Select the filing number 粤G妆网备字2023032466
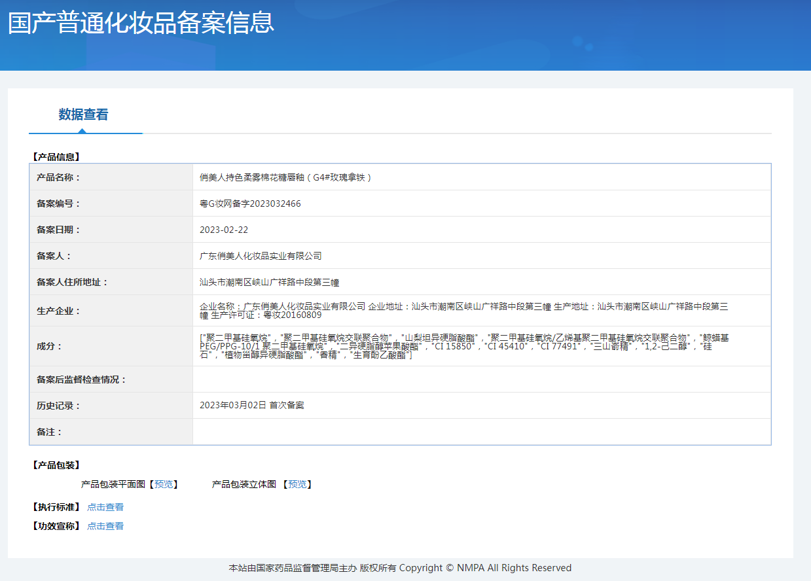This screenshot has height=581, width=811. pyautogui.click(x=250, y=203)
